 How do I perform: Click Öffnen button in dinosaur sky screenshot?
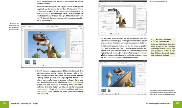tap(25, 26)
